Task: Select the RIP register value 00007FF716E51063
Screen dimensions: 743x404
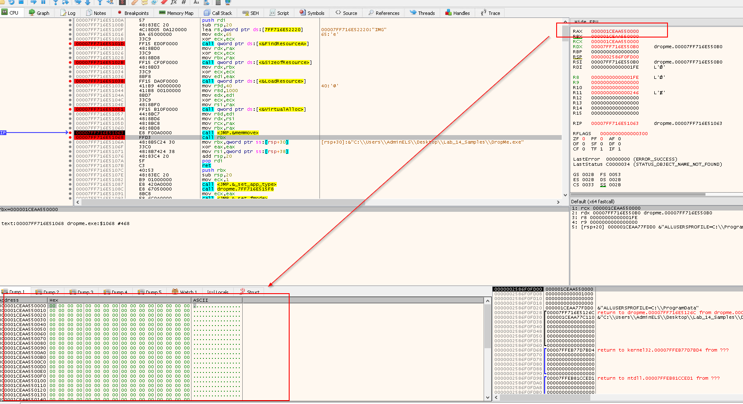Action: tap(615, 123)
